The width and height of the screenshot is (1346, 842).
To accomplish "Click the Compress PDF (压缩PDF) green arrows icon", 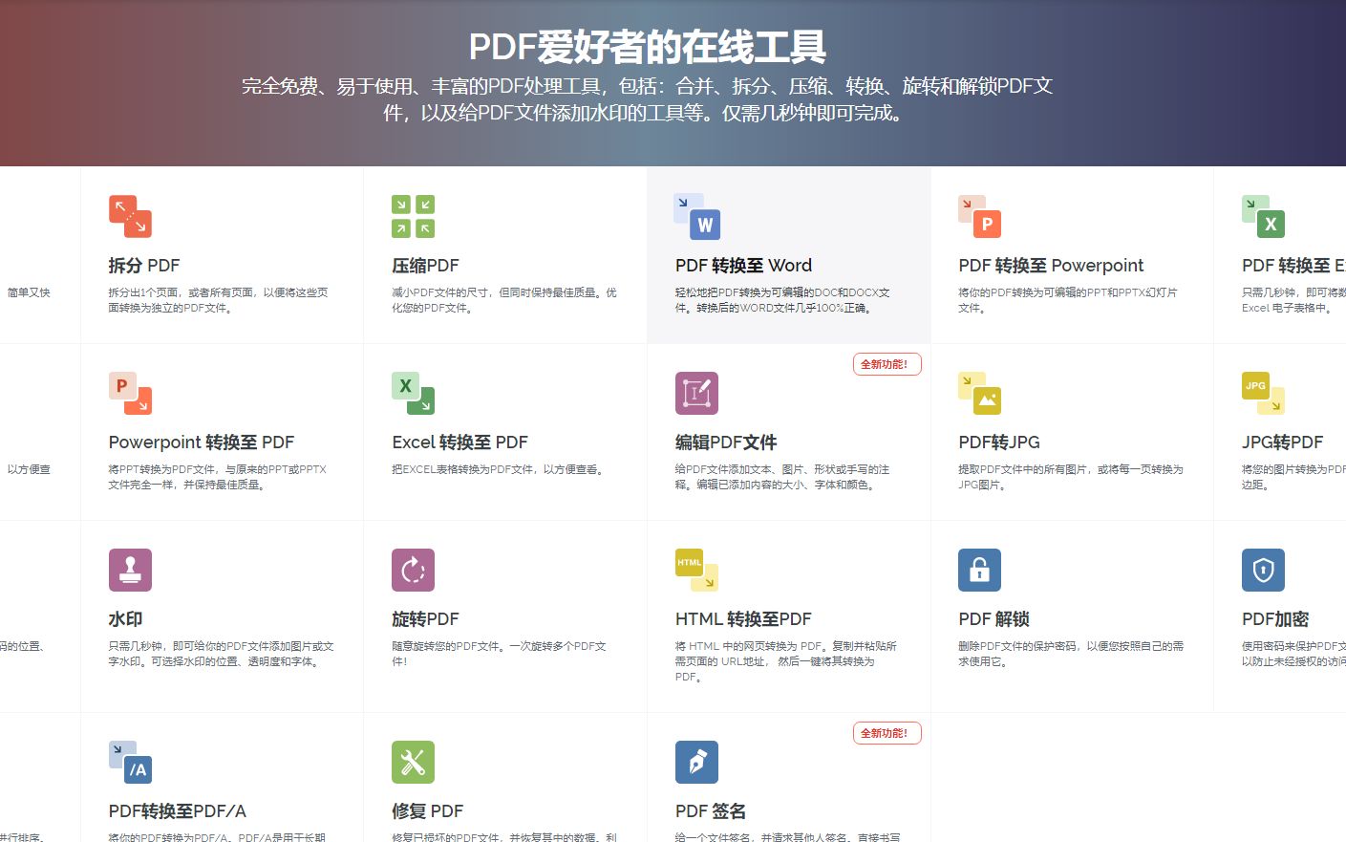I will (413, 216).
